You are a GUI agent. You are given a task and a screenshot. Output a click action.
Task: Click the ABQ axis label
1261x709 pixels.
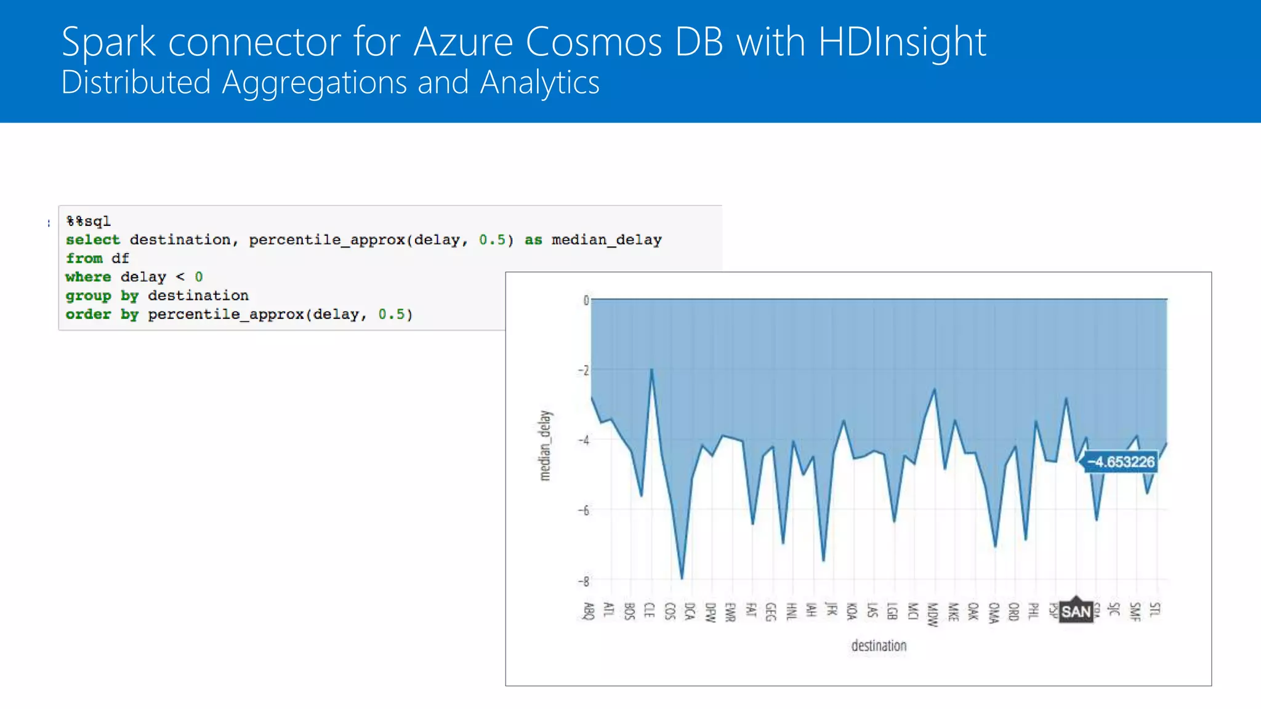click(x=589, y=611)
